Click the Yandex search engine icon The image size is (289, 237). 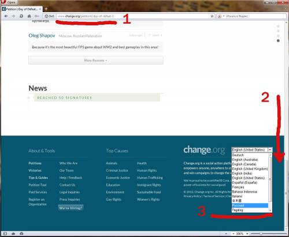pyautogui.click(x=220, y=16)
